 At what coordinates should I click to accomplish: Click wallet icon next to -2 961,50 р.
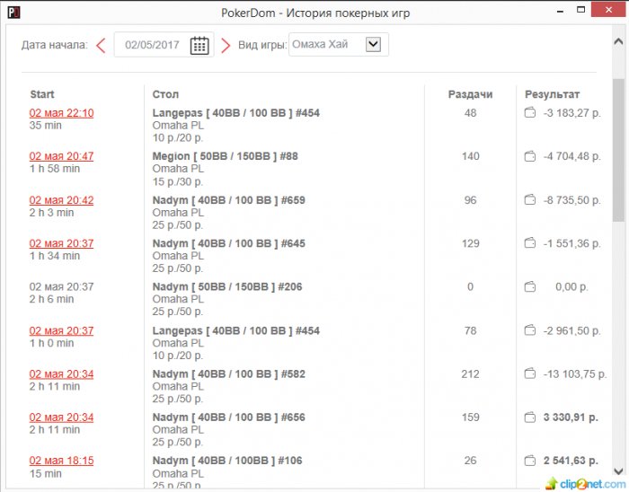click(530, 330)
